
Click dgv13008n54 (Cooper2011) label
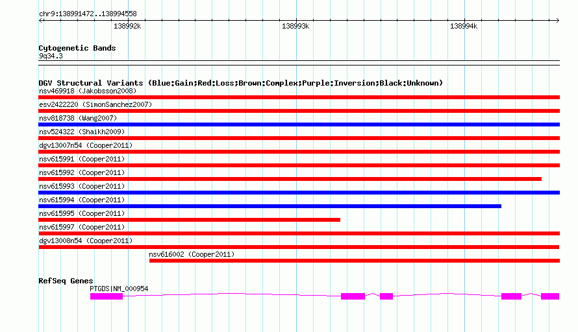click(x=86, y=241)
